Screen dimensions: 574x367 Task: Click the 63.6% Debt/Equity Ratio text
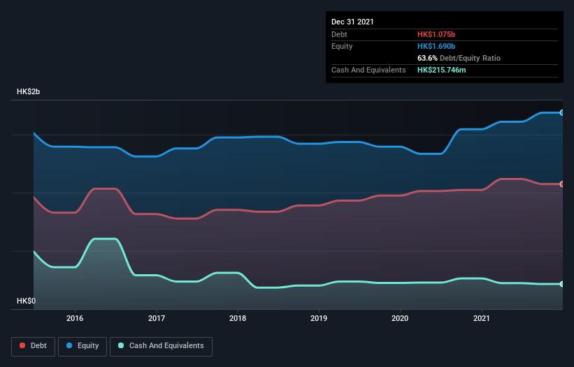click(x=459, y=58)
